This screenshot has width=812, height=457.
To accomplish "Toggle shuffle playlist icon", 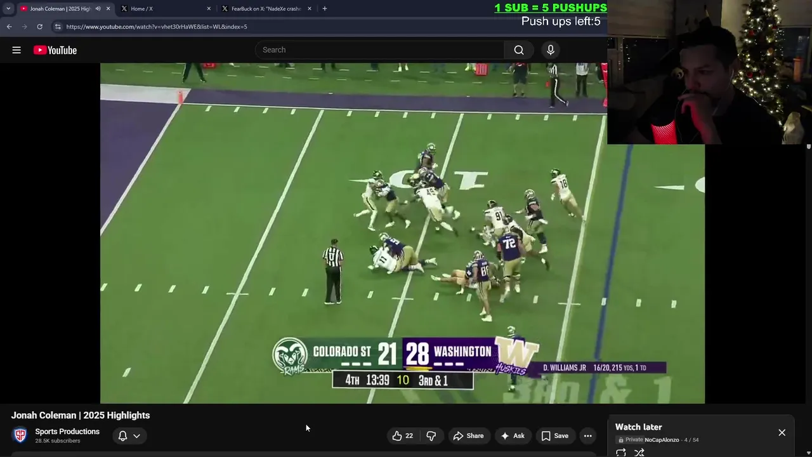I will pos(639,453).
